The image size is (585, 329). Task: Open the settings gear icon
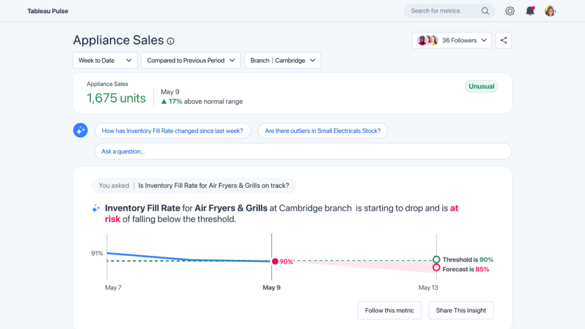coord(510,11)
